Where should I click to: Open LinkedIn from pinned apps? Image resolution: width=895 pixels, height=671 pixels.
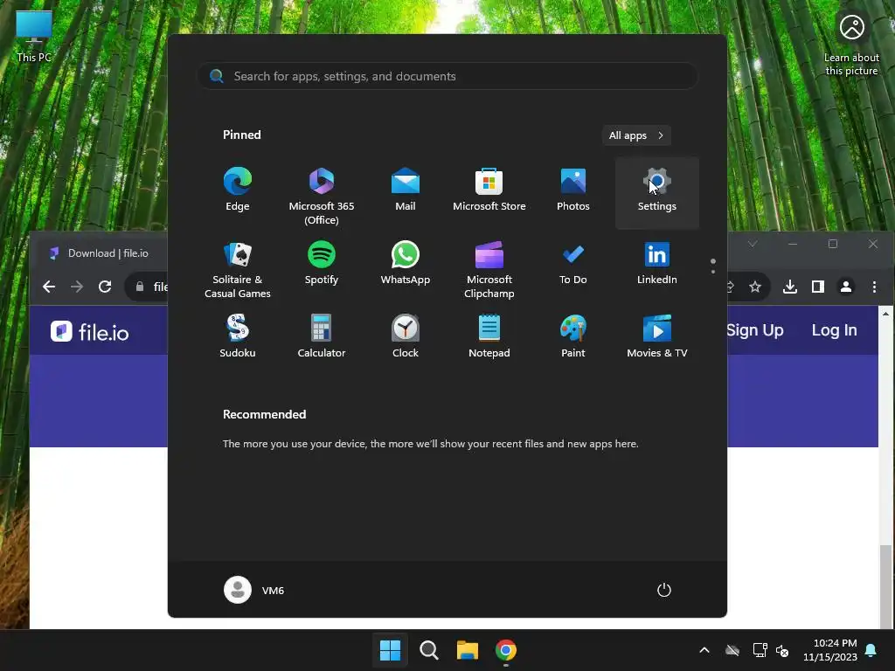(x=657, y=266)
